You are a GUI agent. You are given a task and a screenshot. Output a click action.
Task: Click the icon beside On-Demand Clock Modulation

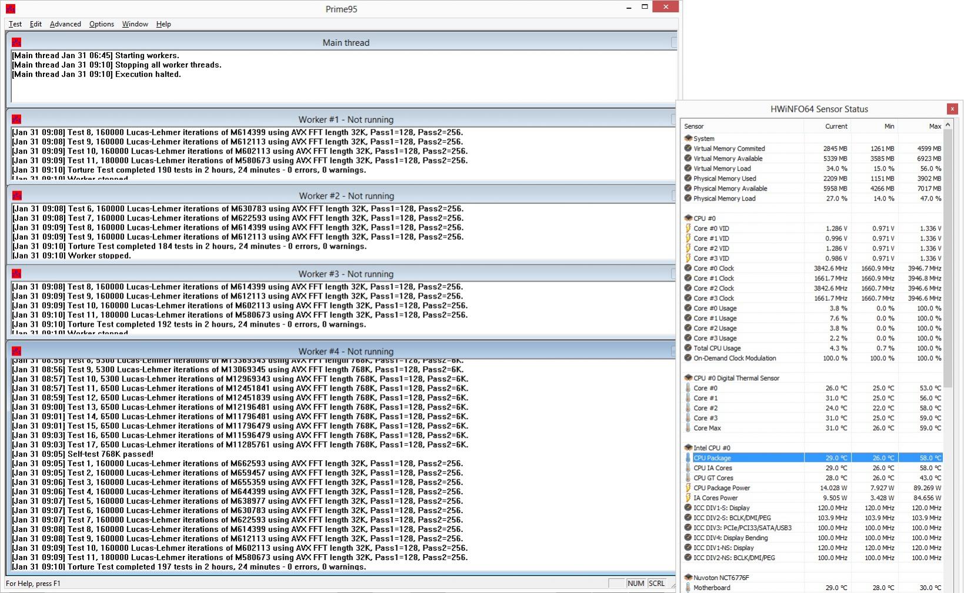click(688, 358)
